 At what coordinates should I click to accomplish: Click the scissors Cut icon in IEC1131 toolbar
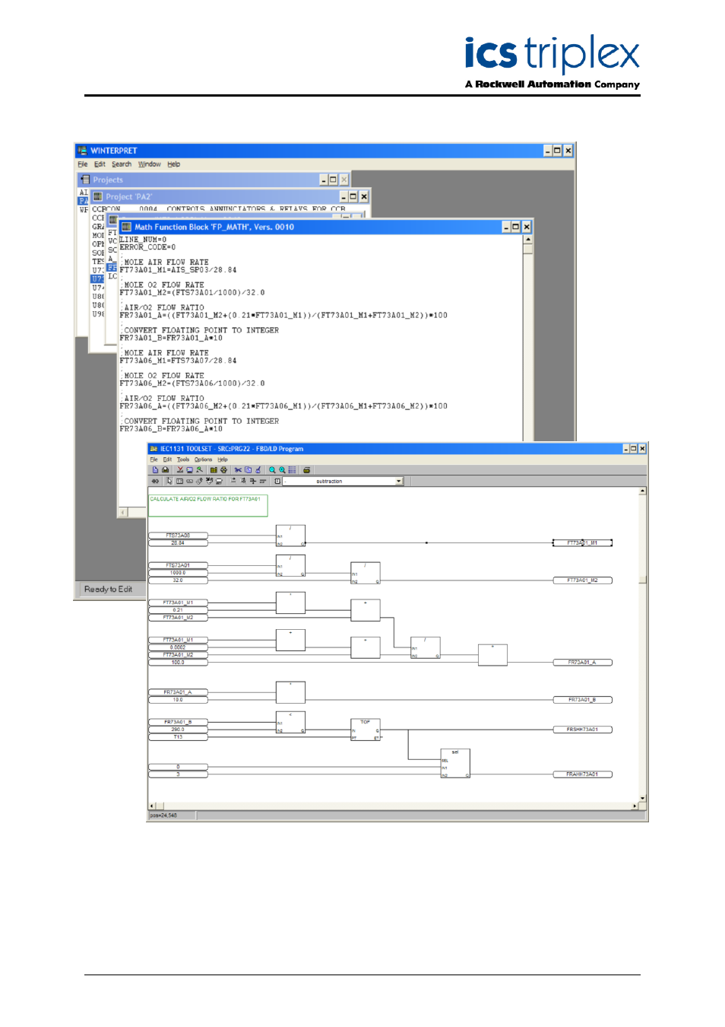(238, 469)
